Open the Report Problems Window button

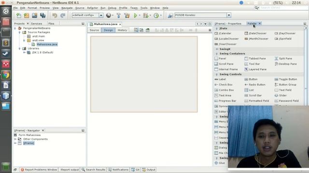pyautogui.click(x=39, y=170)
